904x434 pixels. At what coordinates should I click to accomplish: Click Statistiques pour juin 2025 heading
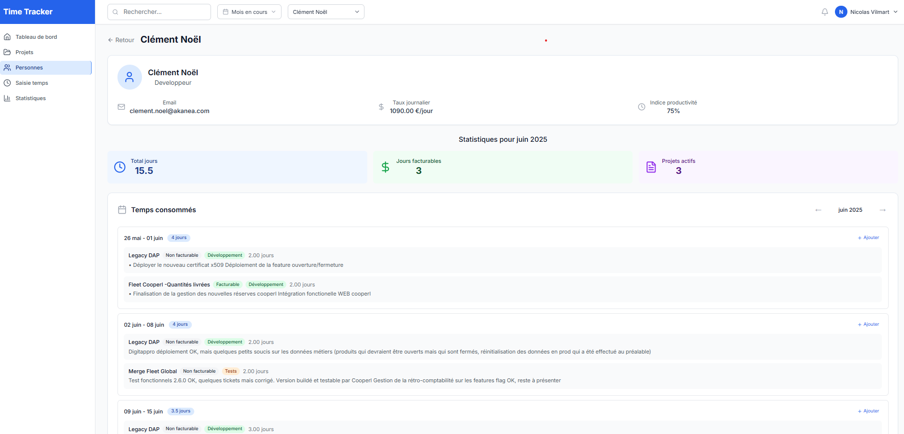(503, 139)
